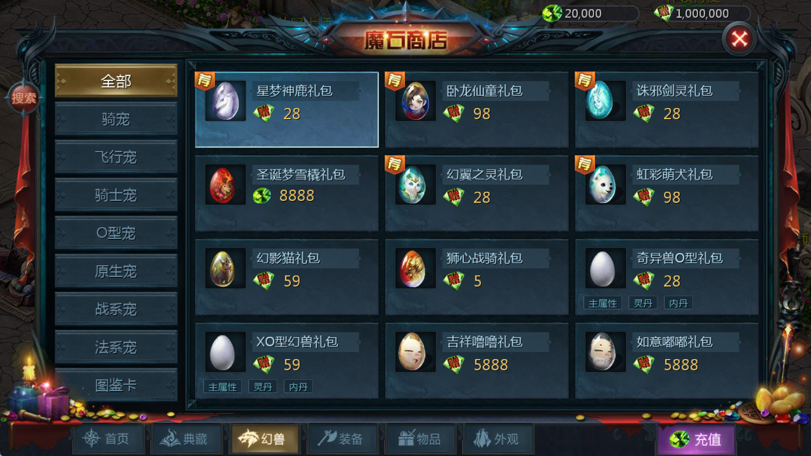
Task: Click the red 搜索 search badge
Action: point(24,98)
